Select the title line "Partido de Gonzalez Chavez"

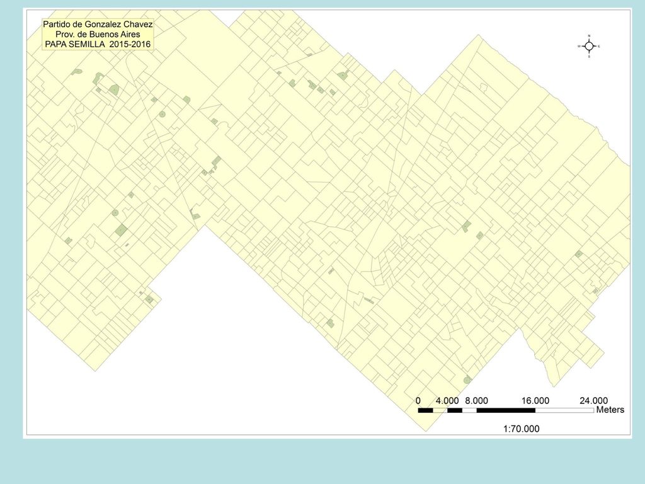(98, 25)
